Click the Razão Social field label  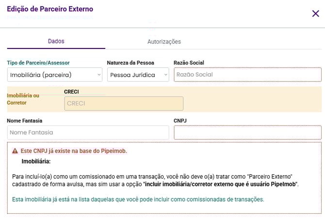pos(189,63)
